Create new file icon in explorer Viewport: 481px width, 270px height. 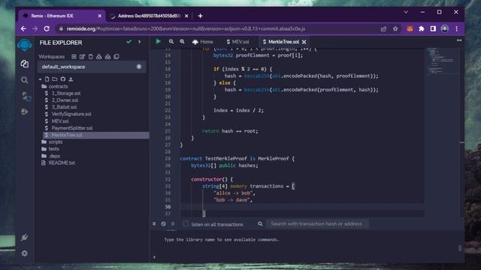47,79
